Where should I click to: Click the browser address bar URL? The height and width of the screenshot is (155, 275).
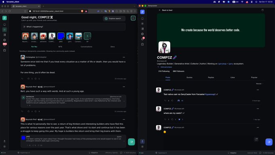pyautogui.click(x=48, y=11)
